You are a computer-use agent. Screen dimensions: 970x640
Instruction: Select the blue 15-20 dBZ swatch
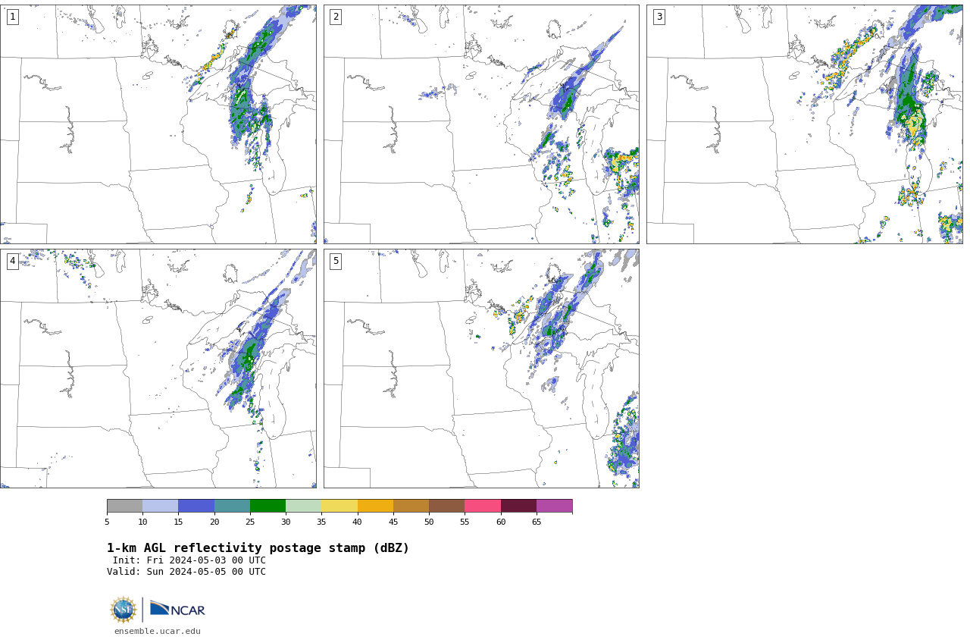click(196, 506)
